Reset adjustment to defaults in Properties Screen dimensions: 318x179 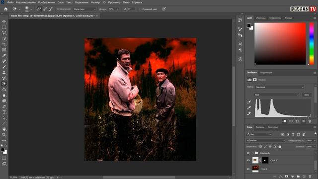click(x=297, y=121)
